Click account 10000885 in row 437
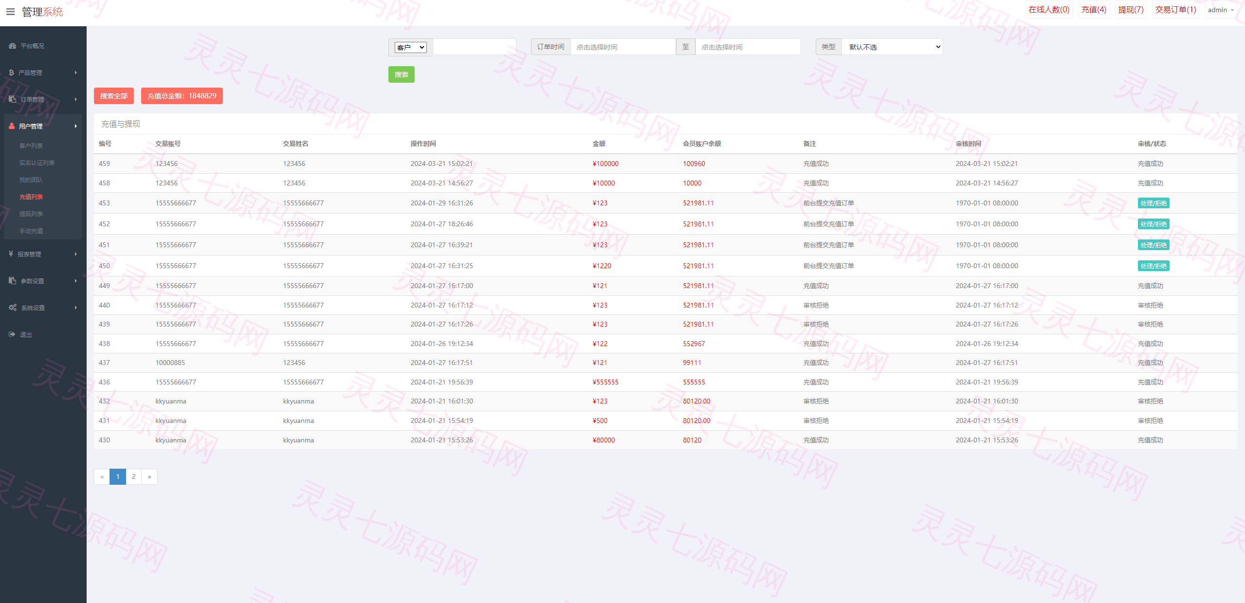The height and width of the screenshot is (603, 1245). click(x=170, y=363)
